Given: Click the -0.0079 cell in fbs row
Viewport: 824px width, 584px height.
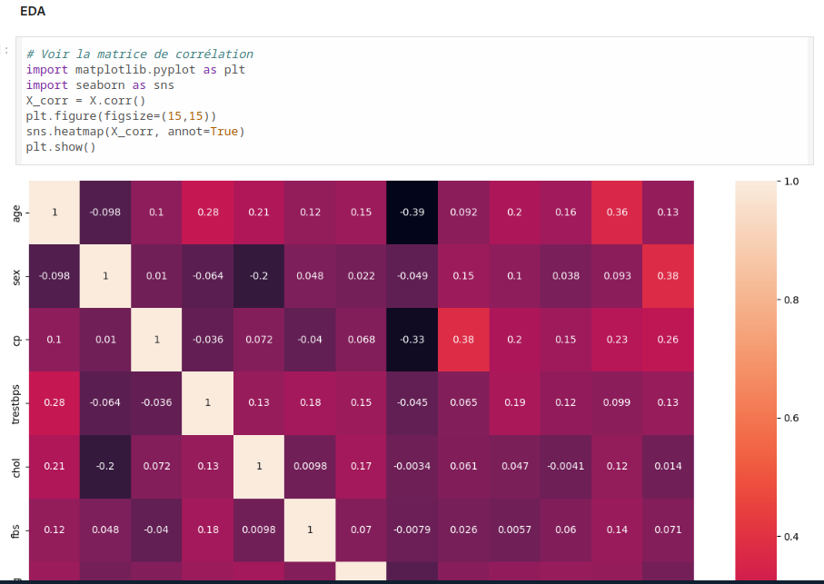Looking at the screenshot, I should pos(412,530).
